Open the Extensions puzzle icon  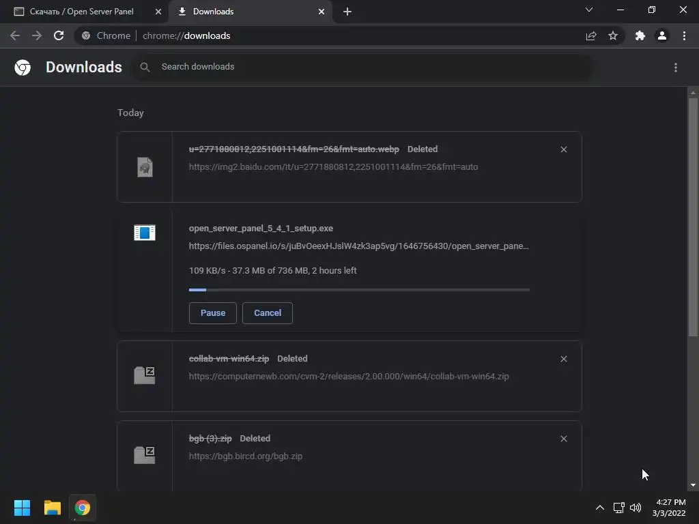[640, 35]
